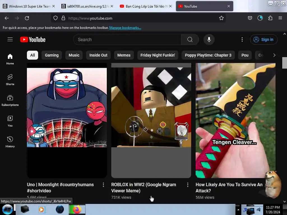Bookmark this page with star icon
The width and height of the screenshot is (287, 215).
[221, 18]
